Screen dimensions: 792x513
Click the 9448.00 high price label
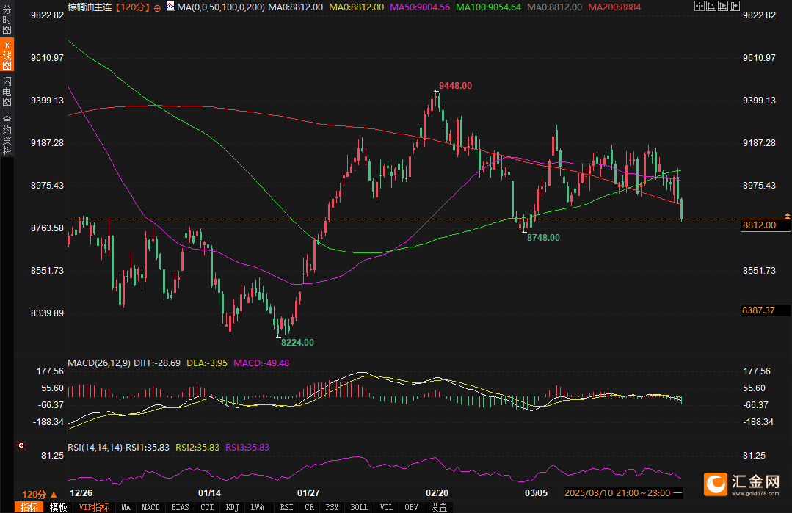point(456,86)
